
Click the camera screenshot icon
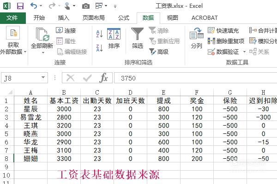pos(86,6)
